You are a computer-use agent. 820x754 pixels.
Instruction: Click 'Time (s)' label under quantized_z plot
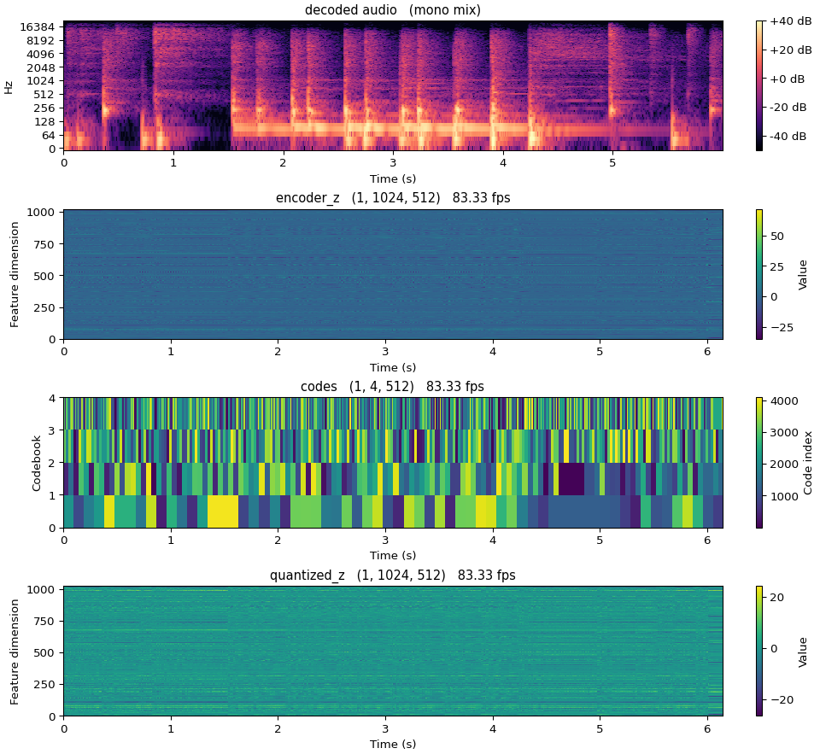coord(393,744)
